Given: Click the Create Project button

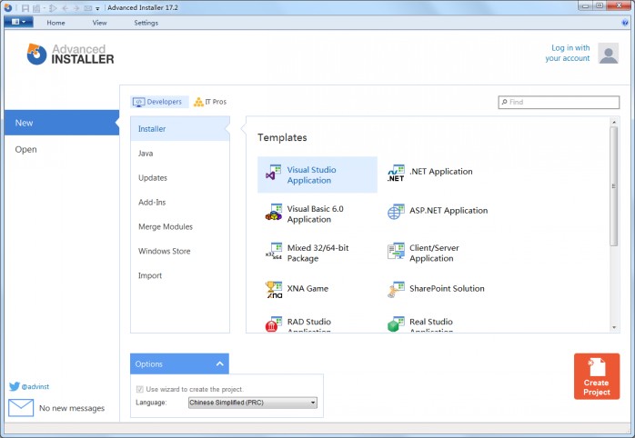Looking at the screenshot, I should point(596,376).
